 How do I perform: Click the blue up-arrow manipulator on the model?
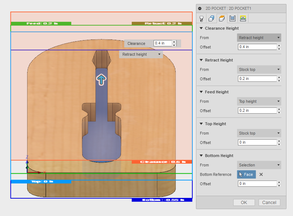pyautogui.click(x=101, y=80)
